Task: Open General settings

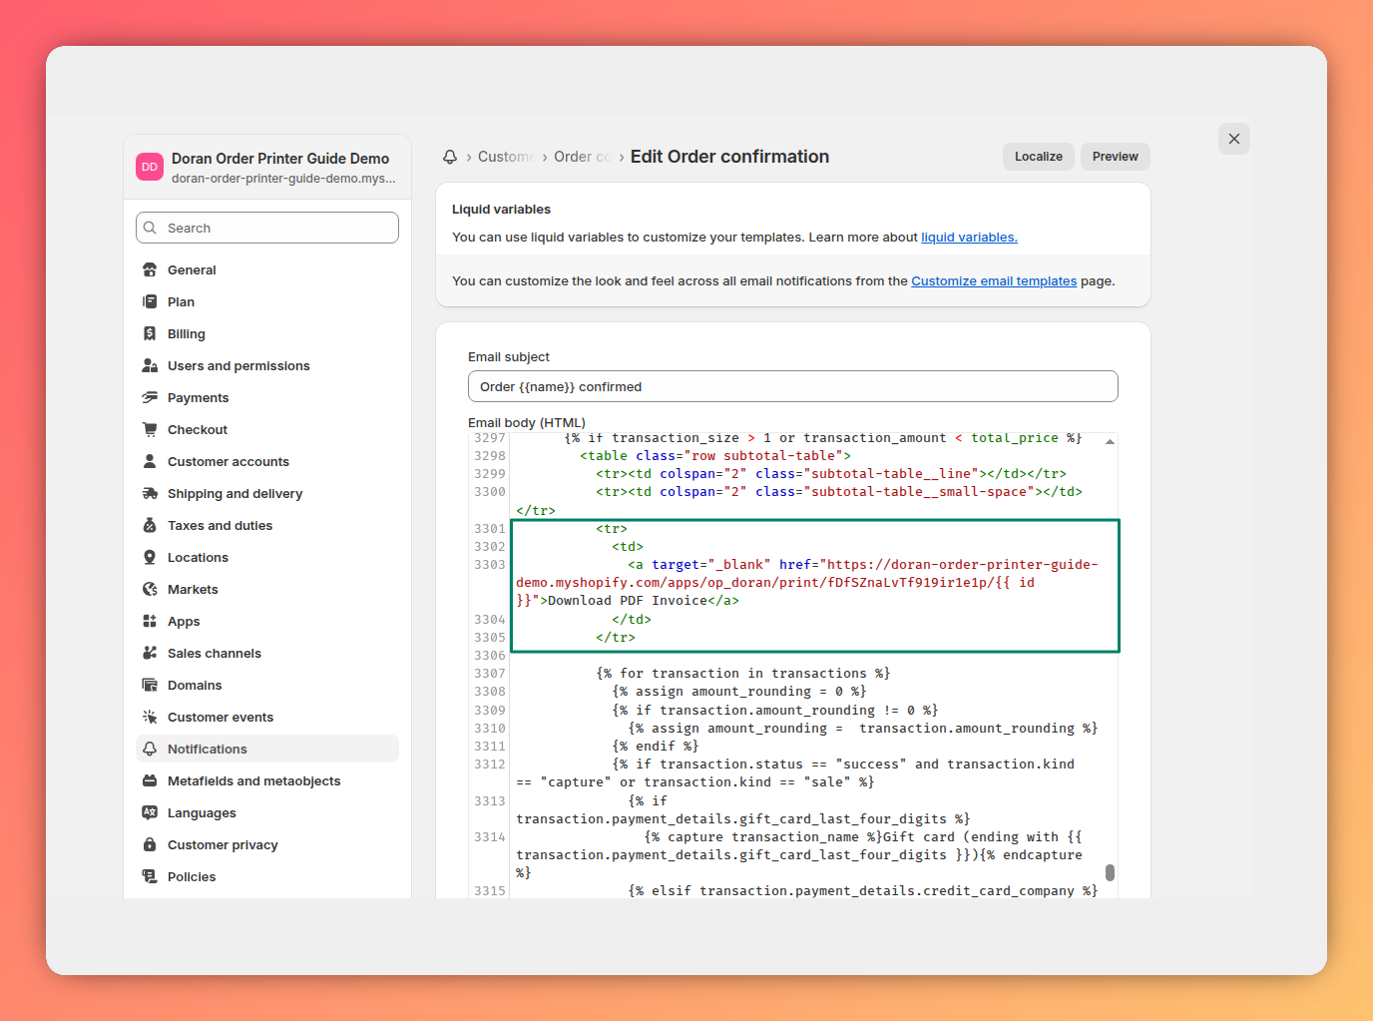Action: pos(267,269)
